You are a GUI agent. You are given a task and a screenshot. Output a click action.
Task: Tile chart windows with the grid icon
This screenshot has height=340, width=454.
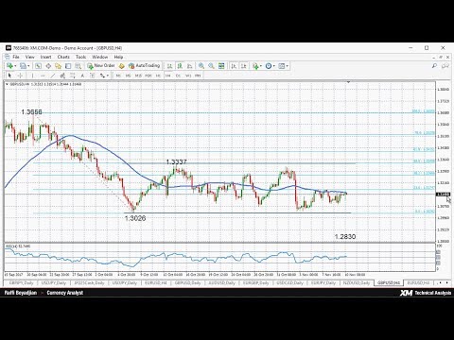(x=221, y=66)
